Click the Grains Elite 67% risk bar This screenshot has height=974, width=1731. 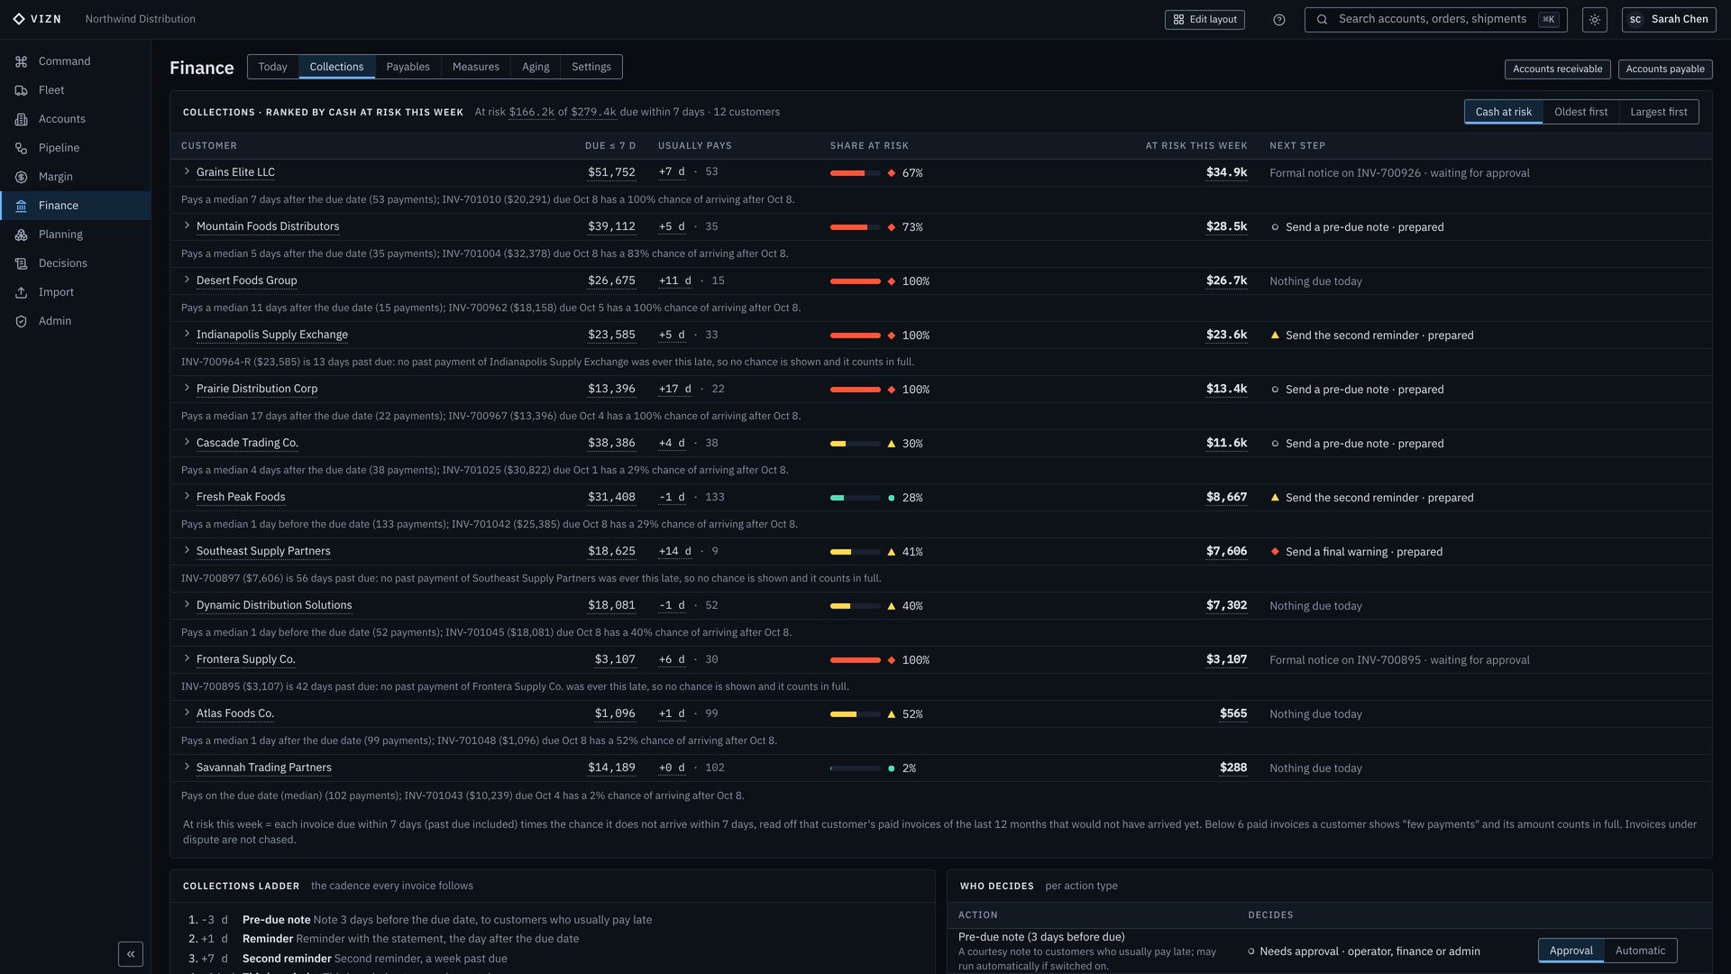[855, 173]
